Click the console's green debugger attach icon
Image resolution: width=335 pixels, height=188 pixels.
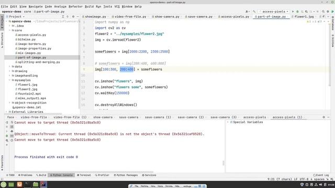[x=7, y=136]
